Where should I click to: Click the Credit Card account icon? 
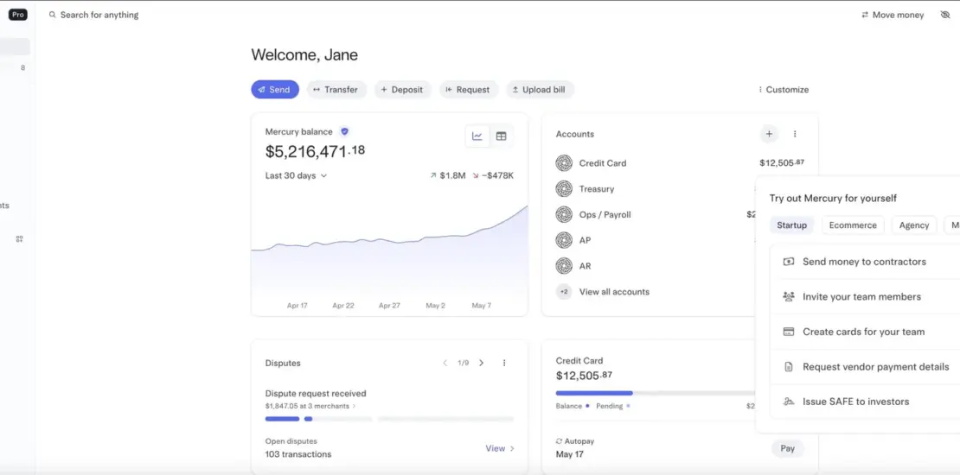click(564, 163)
